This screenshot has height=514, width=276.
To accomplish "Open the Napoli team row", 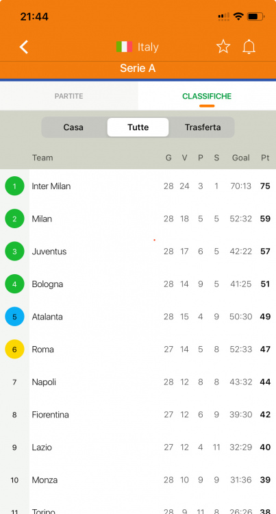I will coord(138,382).
